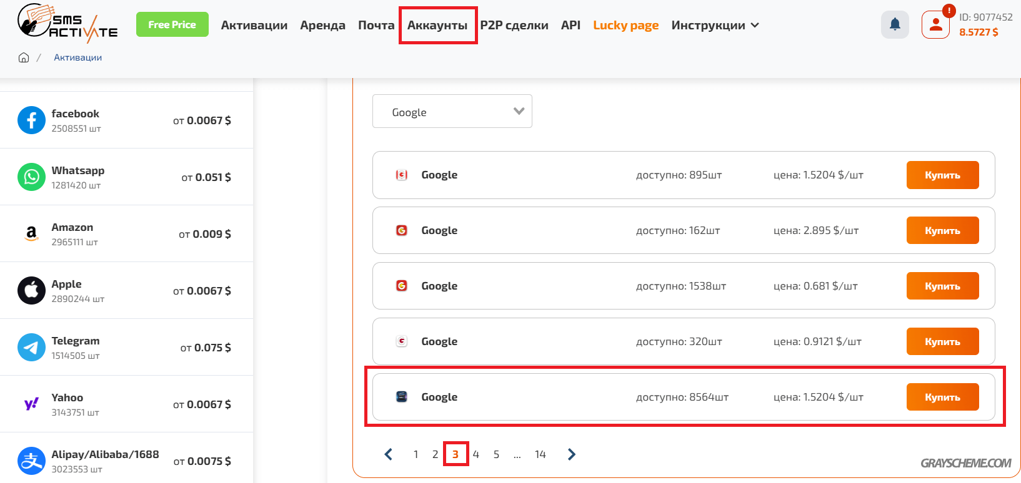Click the Lucky page link

coord(625,25)
